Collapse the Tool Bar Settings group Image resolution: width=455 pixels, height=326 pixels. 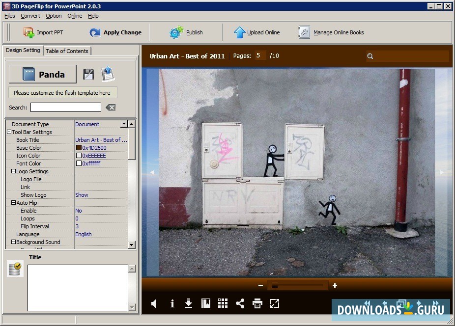pos(9,132)
